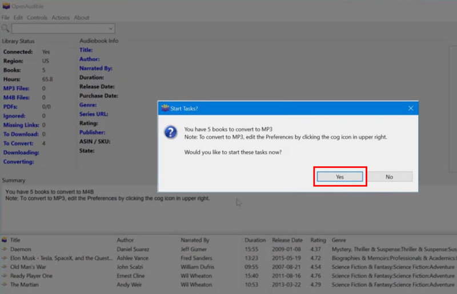
Task: Click narrator cell William Dufris
Action: (198, 267)
